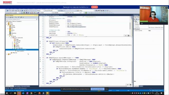Viewport: 169px width, 95px height.
Task: Select the Term 3 terminal item
Action: [21, 51]
